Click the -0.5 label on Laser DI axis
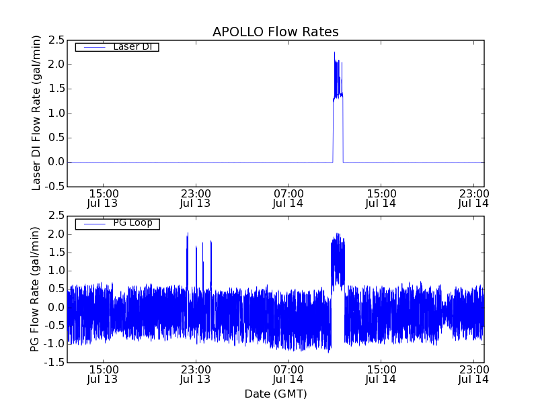This screenshot has height=403, width=538. (x=54, y=187)
